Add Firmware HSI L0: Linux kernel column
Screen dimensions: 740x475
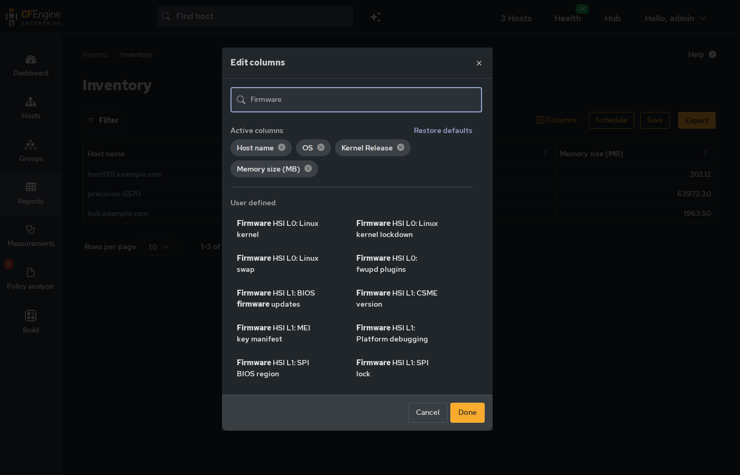pyautogui.click(x=277, y=229)
